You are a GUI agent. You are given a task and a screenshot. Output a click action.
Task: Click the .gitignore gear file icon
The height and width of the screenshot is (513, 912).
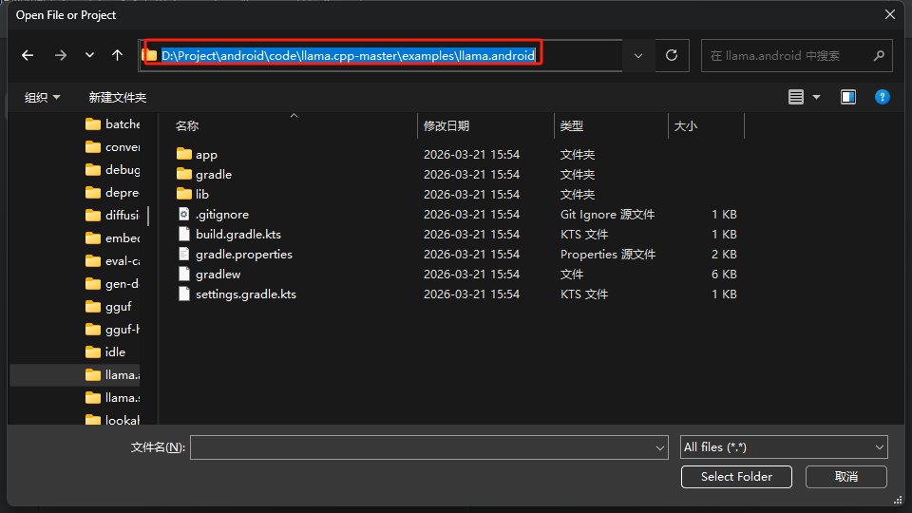(x=183, y=214)
